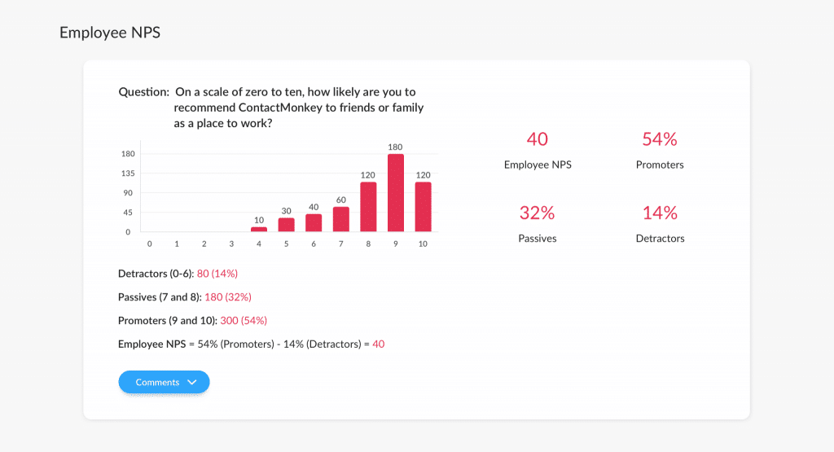The height and width of the screenshot is (452, 834).
Task: Click the Detractors 80 (14%) value
Action: [217, 274]
